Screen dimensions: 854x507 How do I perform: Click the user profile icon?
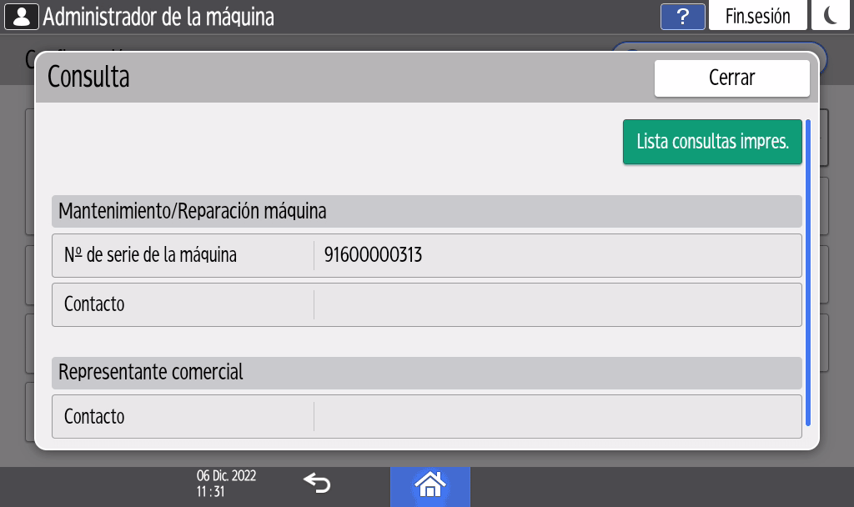pyautogui.click(x=21, y=16)
